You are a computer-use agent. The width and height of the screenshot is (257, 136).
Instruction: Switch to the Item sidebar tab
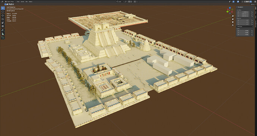click(256, 8)
